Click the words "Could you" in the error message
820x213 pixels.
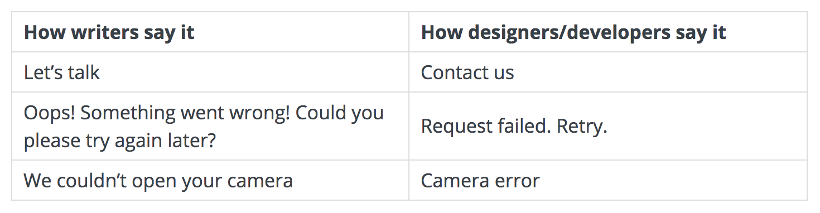[340, 113]
